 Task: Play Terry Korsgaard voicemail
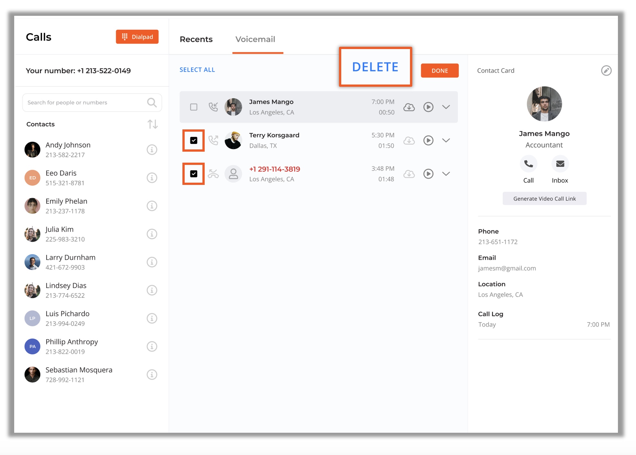click(x=428, y=140)
